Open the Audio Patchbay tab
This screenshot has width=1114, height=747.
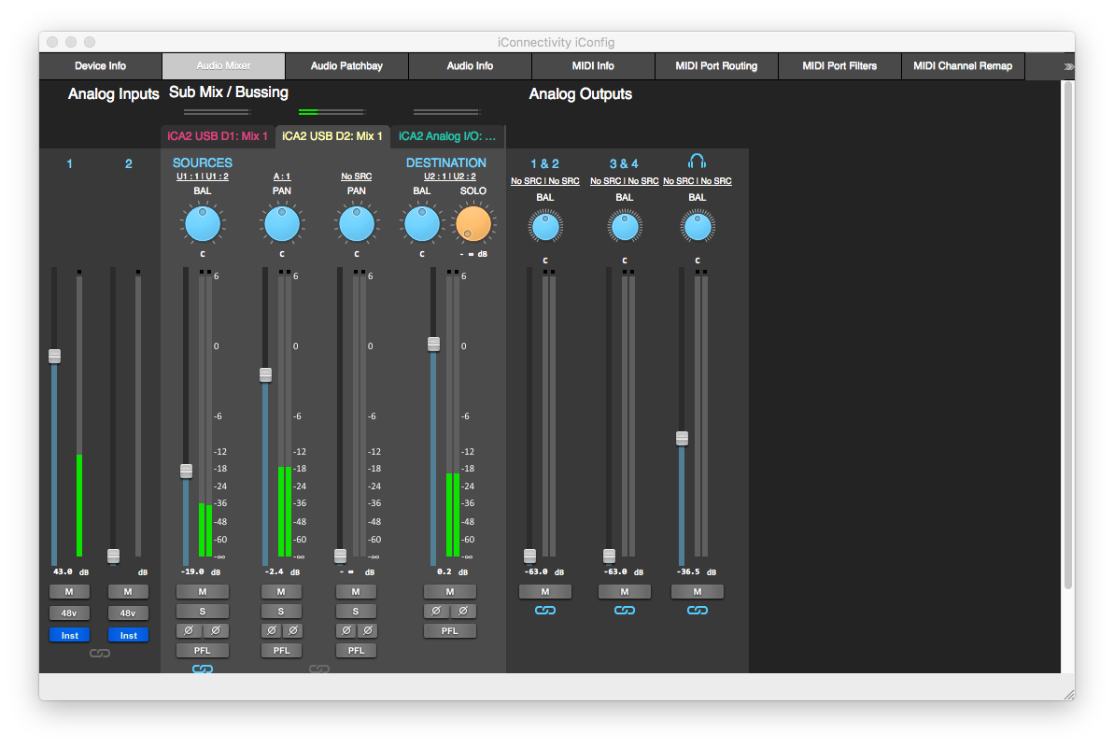tap(346, 66)
